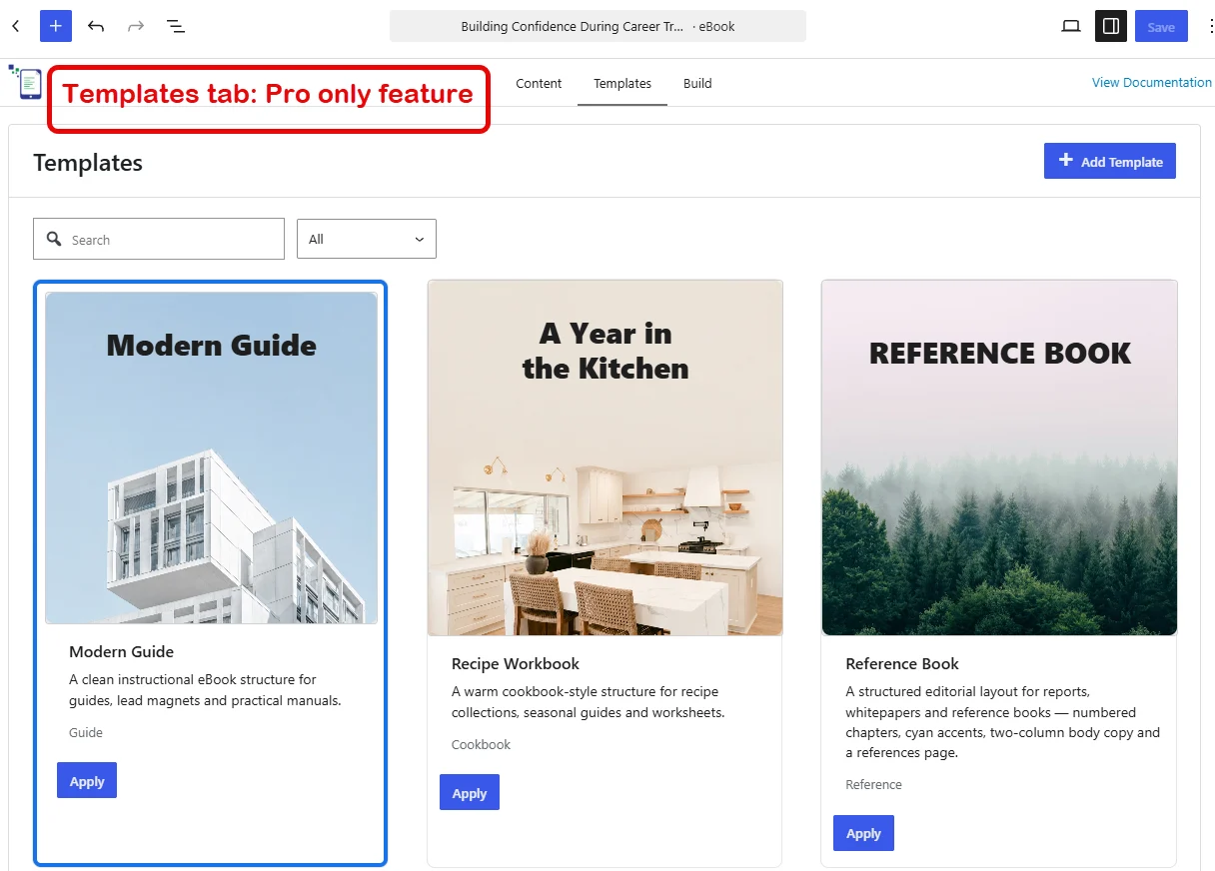Switch to the Content tab
The image size is (1215, 871).
(539, 83)
